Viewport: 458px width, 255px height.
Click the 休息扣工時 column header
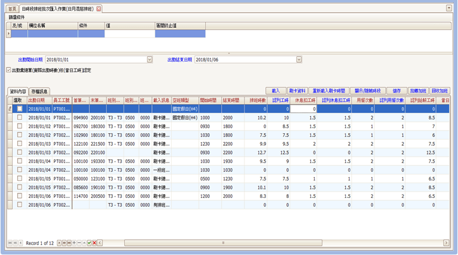[x=305, y=100]
